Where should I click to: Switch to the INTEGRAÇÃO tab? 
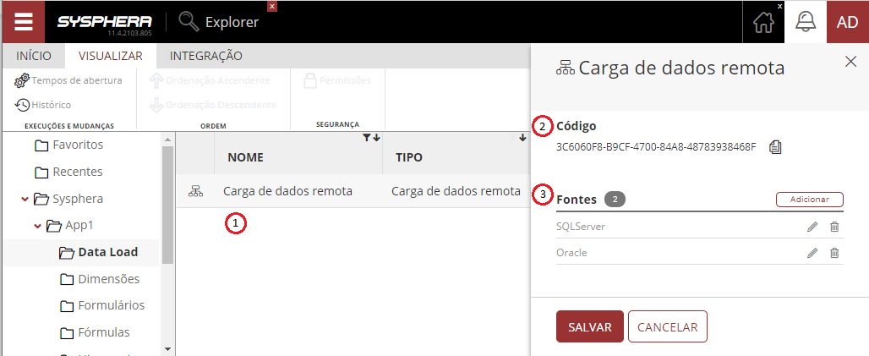[206, 56]
